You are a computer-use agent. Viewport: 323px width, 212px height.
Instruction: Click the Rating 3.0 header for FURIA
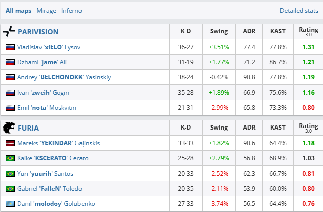[308, 128]
